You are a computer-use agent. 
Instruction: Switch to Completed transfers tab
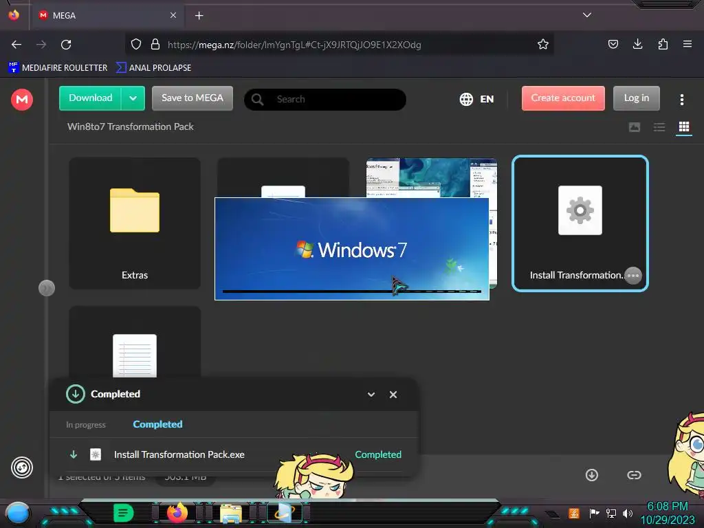pyautogui.click(x=157, y=424)
